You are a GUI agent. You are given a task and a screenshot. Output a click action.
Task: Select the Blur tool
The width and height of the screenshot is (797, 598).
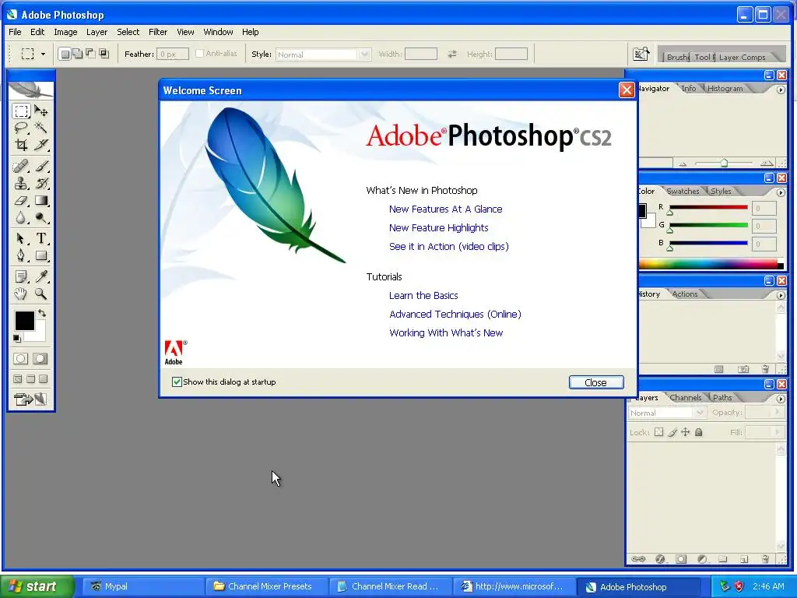(x=21, y=218)
